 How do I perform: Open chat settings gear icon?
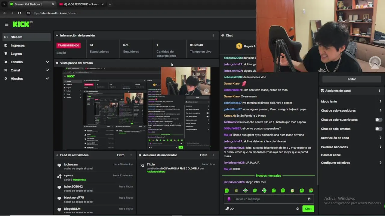click(297, 209)
